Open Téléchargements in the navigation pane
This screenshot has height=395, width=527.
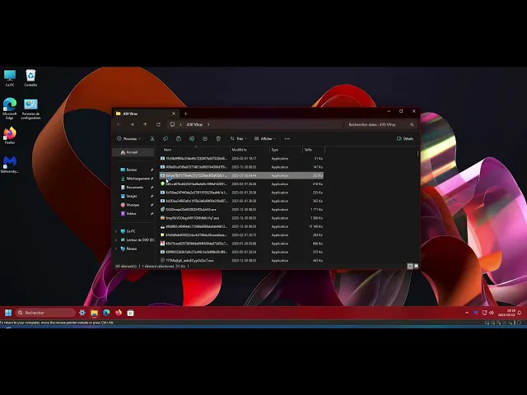point(133,179)
